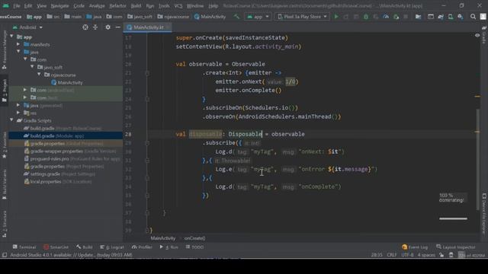Close the MainActivity.kt editor tab
The image size is (488, 274).
click(x=168, y=27)
